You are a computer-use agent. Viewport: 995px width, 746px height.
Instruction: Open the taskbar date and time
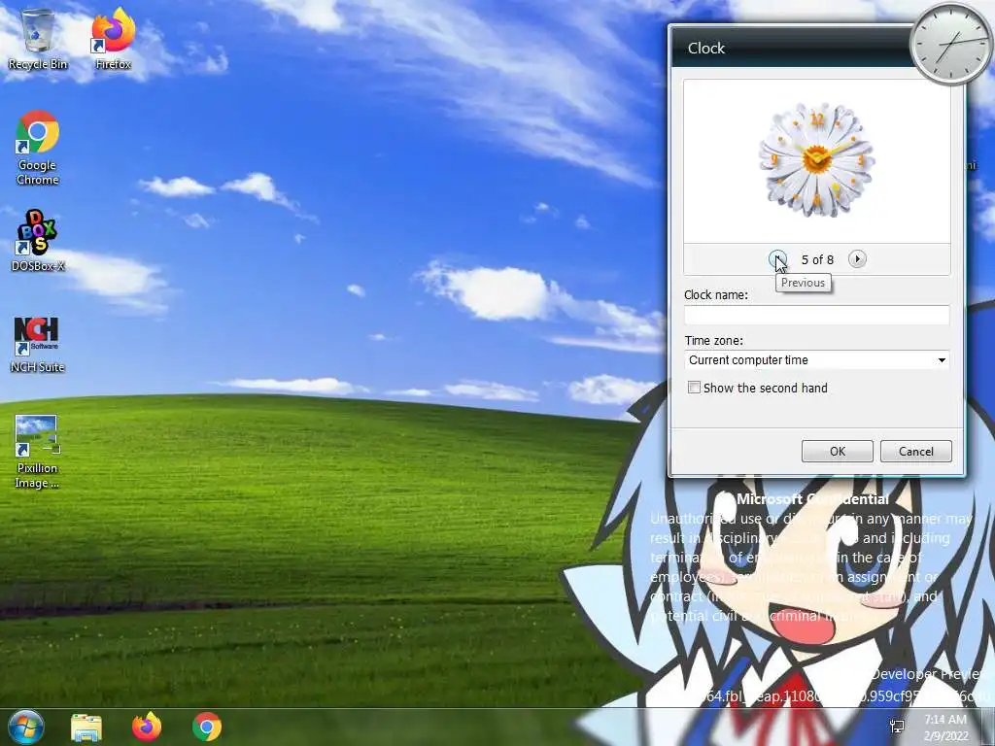point(945,728)
